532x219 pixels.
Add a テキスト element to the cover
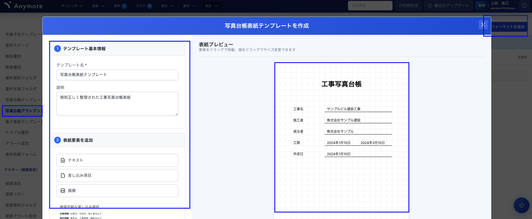click(x=117, y=160)
